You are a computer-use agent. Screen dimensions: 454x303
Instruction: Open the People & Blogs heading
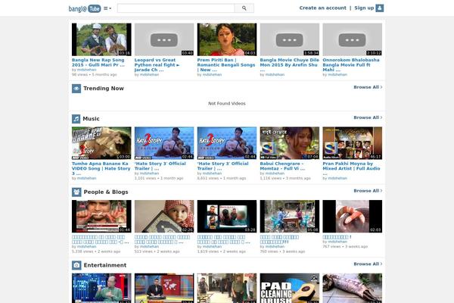tap(106, 192)
